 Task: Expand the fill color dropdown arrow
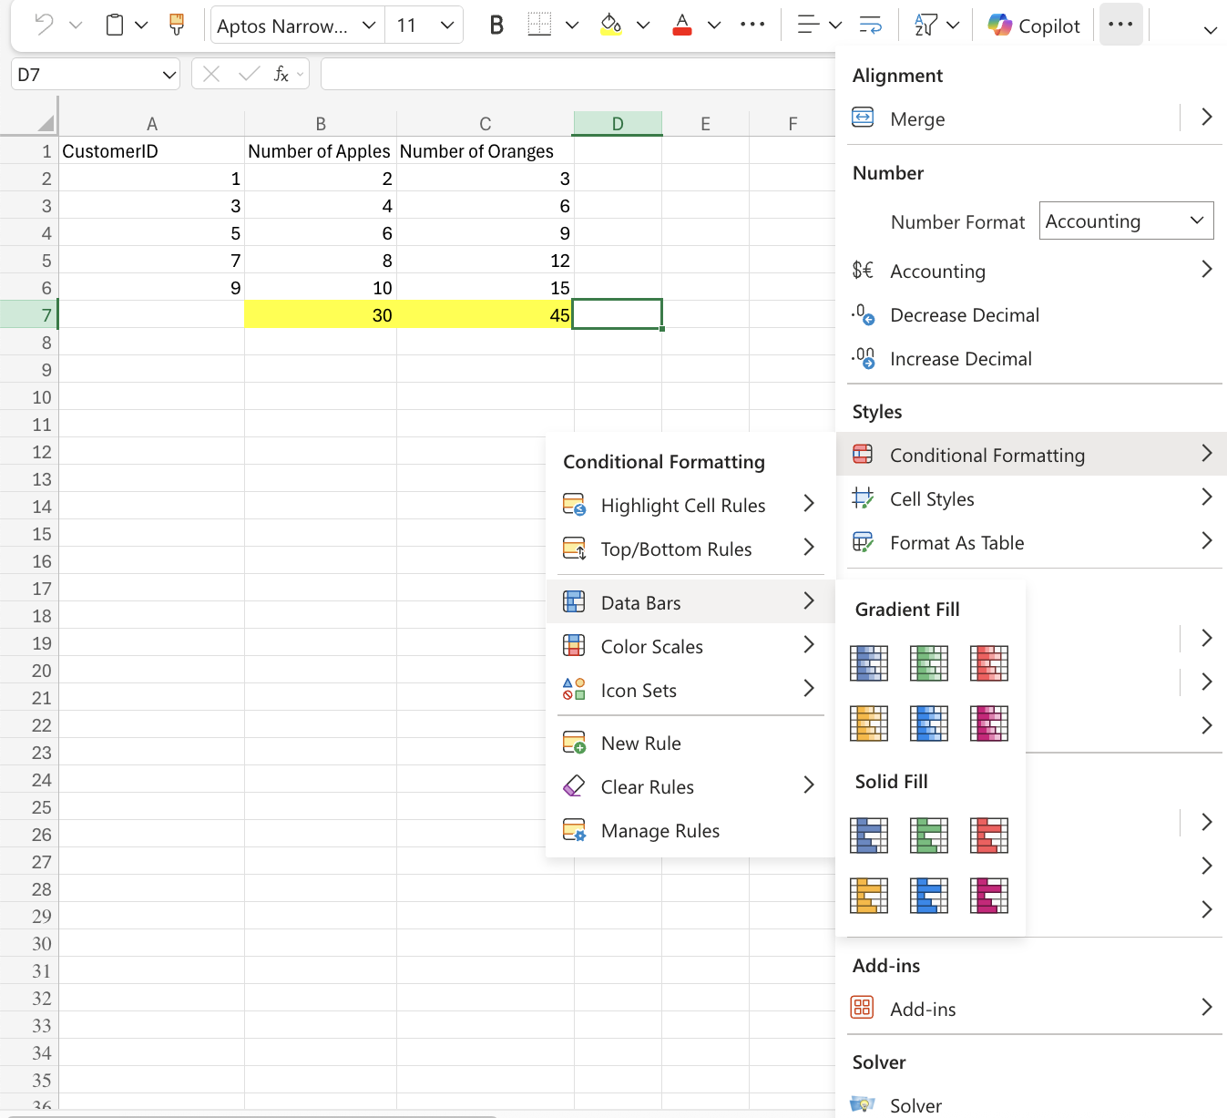(x=642, y=25)
